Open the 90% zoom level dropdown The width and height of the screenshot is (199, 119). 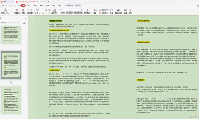pos(42,10)
